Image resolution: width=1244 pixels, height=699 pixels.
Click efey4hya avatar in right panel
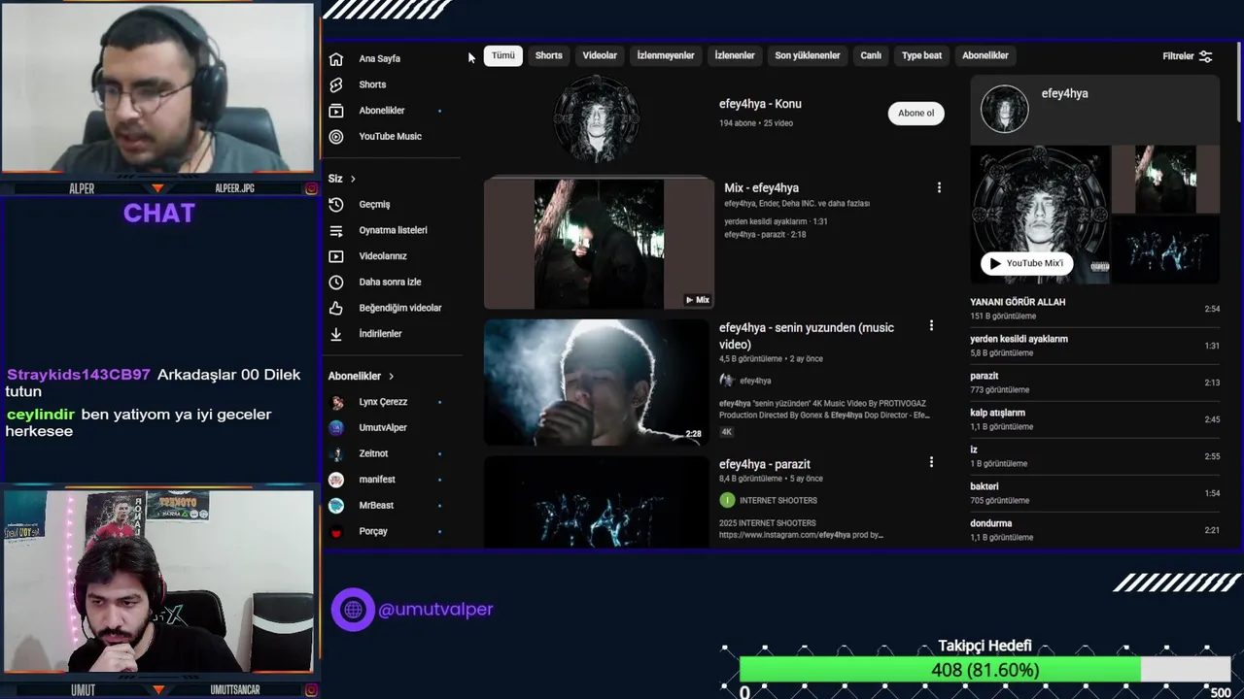(1004, 109)
